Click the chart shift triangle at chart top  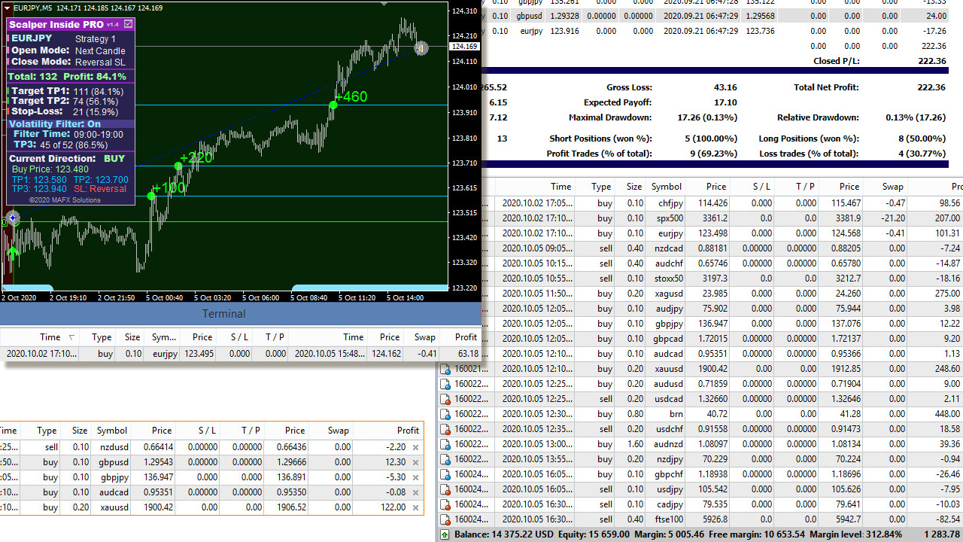(x=384, y=4)
